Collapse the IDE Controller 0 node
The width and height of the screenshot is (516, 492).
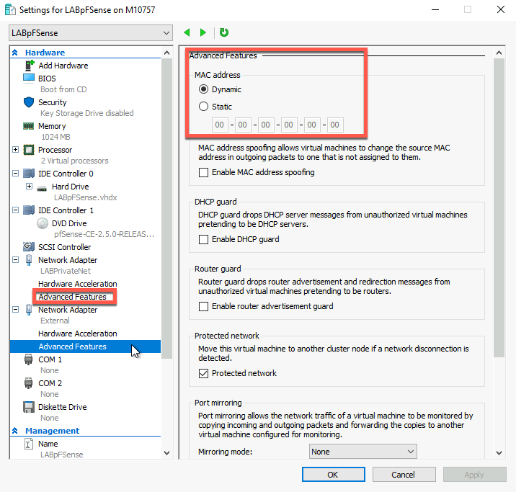[15, 173]
